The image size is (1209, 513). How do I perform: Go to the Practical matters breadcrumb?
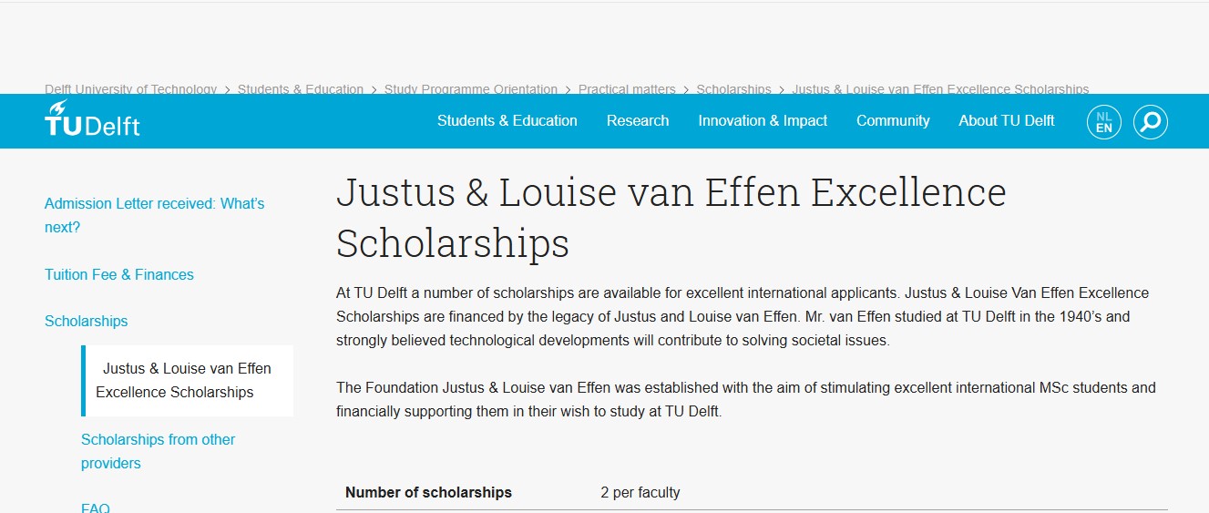click(x=627, y=89)
